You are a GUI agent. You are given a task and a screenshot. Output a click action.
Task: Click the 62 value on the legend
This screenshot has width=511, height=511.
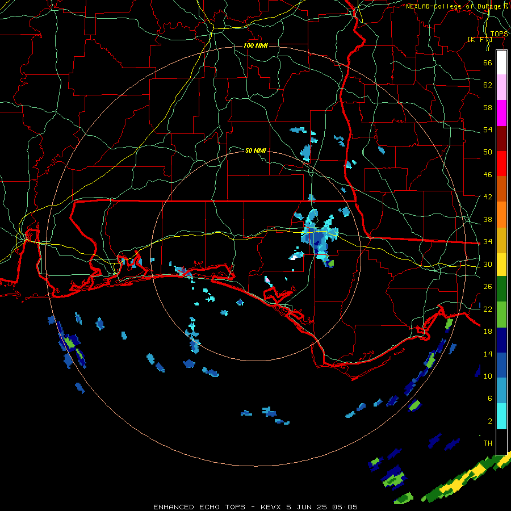pos(488,85)
